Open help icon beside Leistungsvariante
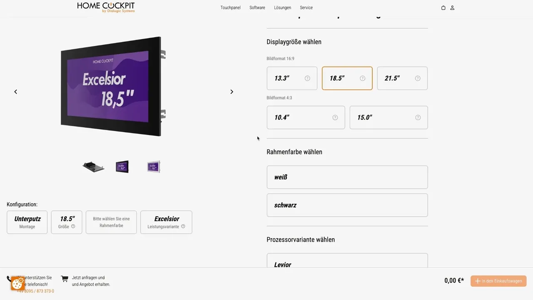This screenshot has height=300, width=533. pyautogui.click(x=183, y=227)
